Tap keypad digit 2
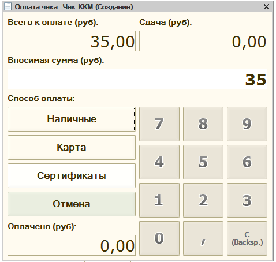Image resolution: width=276 pixels, height=262 pixels. (x=203, y=200)
